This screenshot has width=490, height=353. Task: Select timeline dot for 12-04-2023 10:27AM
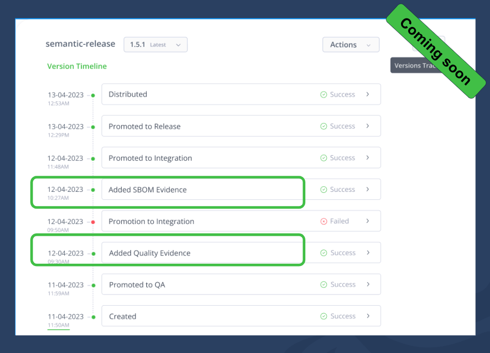click(93, 190)
